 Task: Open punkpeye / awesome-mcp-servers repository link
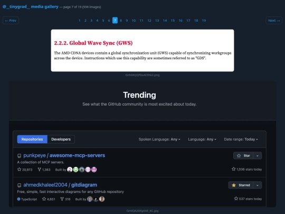tap(64, 155)
